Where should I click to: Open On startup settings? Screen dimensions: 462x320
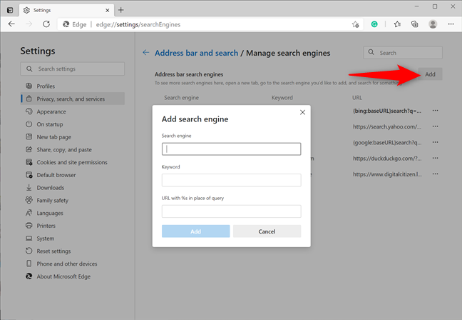73,124
